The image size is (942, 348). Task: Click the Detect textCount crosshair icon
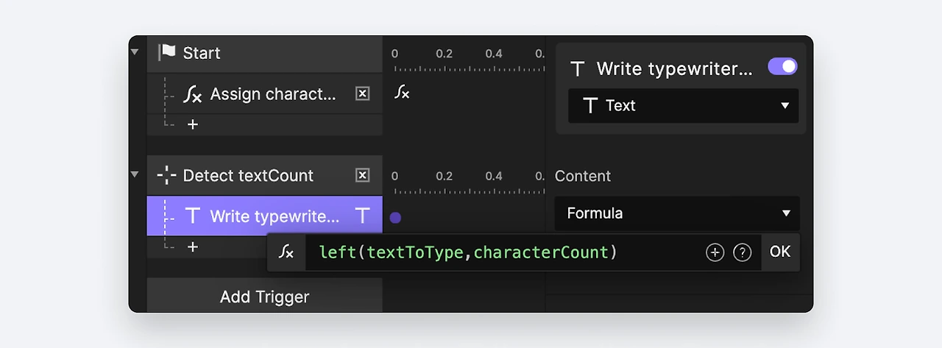[167, 176]
